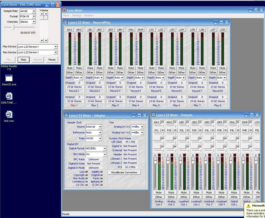Toggle the M button beside P1L output
Screen dimensions: 265x218
point(163,130)
